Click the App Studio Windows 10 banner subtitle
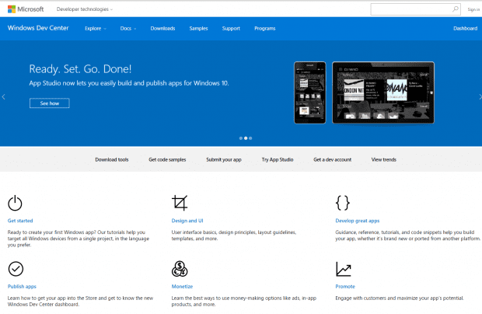 coord(129,83)
